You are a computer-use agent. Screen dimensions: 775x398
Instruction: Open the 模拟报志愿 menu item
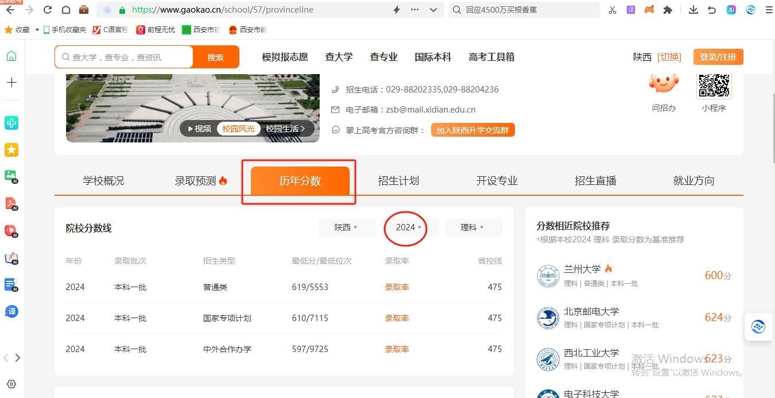285,57
